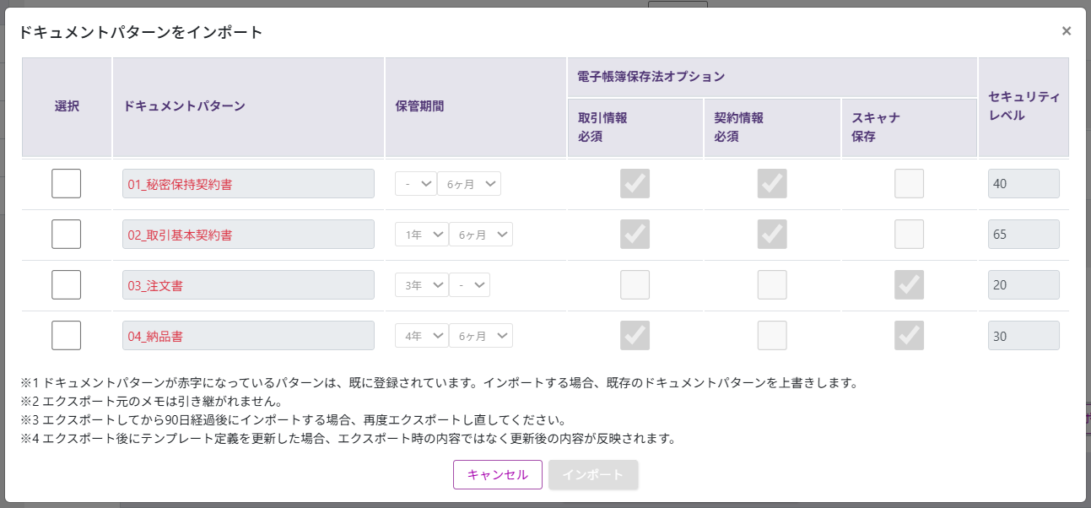1091x508 pixels.
Task: Open the 4年 year dropdown for 04_納品書
Action: click(422, 336)
